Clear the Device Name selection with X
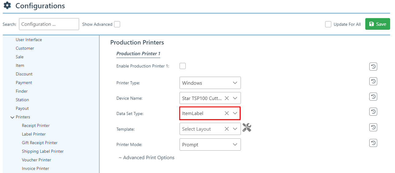The width and height of the screenshot is (395, 173). coord(227,98)
